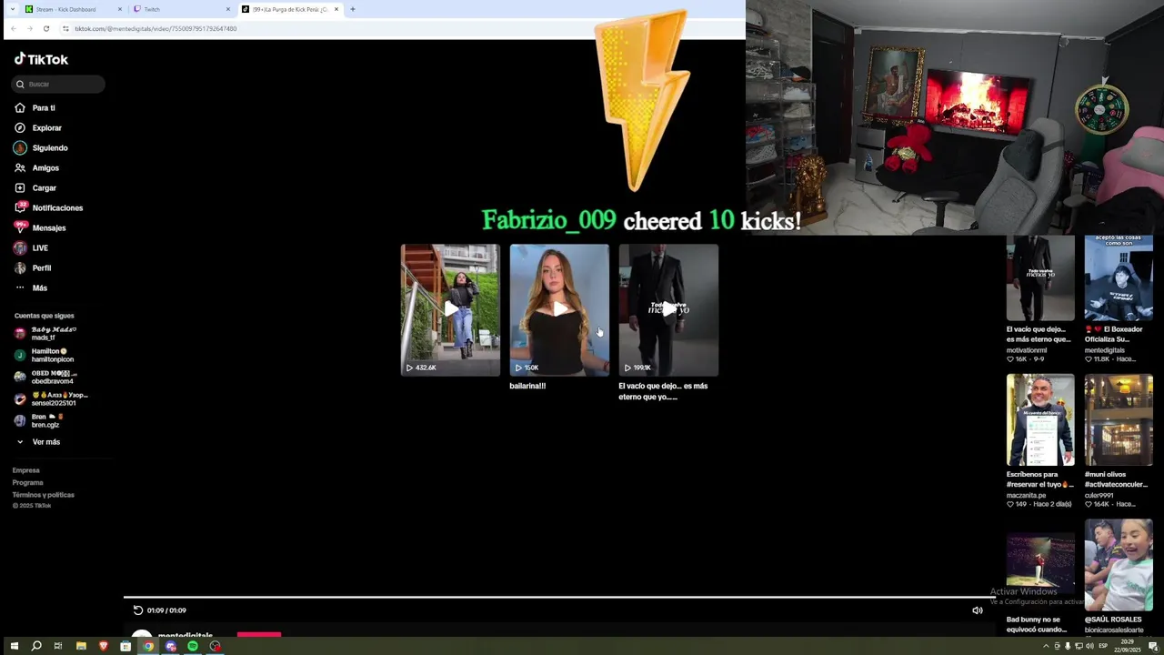Open Cargar upload page
Viewport: 1164px width, 655px height.
pyautogui.click(x=44, y=188)
